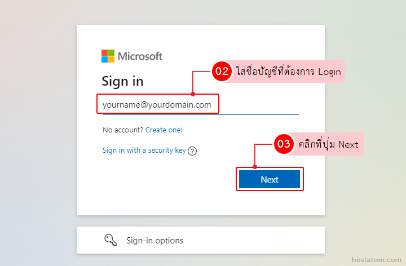Click the red dot on the email field
Screen dimensions: 406x266
click(193, 94)
